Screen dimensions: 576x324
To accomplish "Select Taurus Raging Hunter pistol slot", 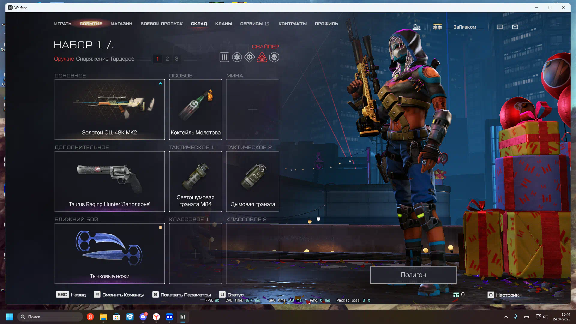I will tap(109, 181).
